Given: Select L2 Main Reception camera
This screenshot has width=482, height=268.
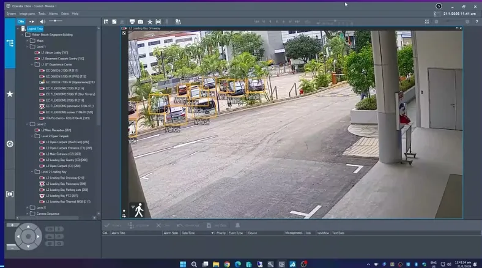Looking at the screenshot, I should [56, 130].
